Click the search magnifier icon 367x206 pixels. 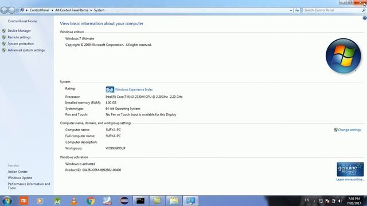[364, 10]
